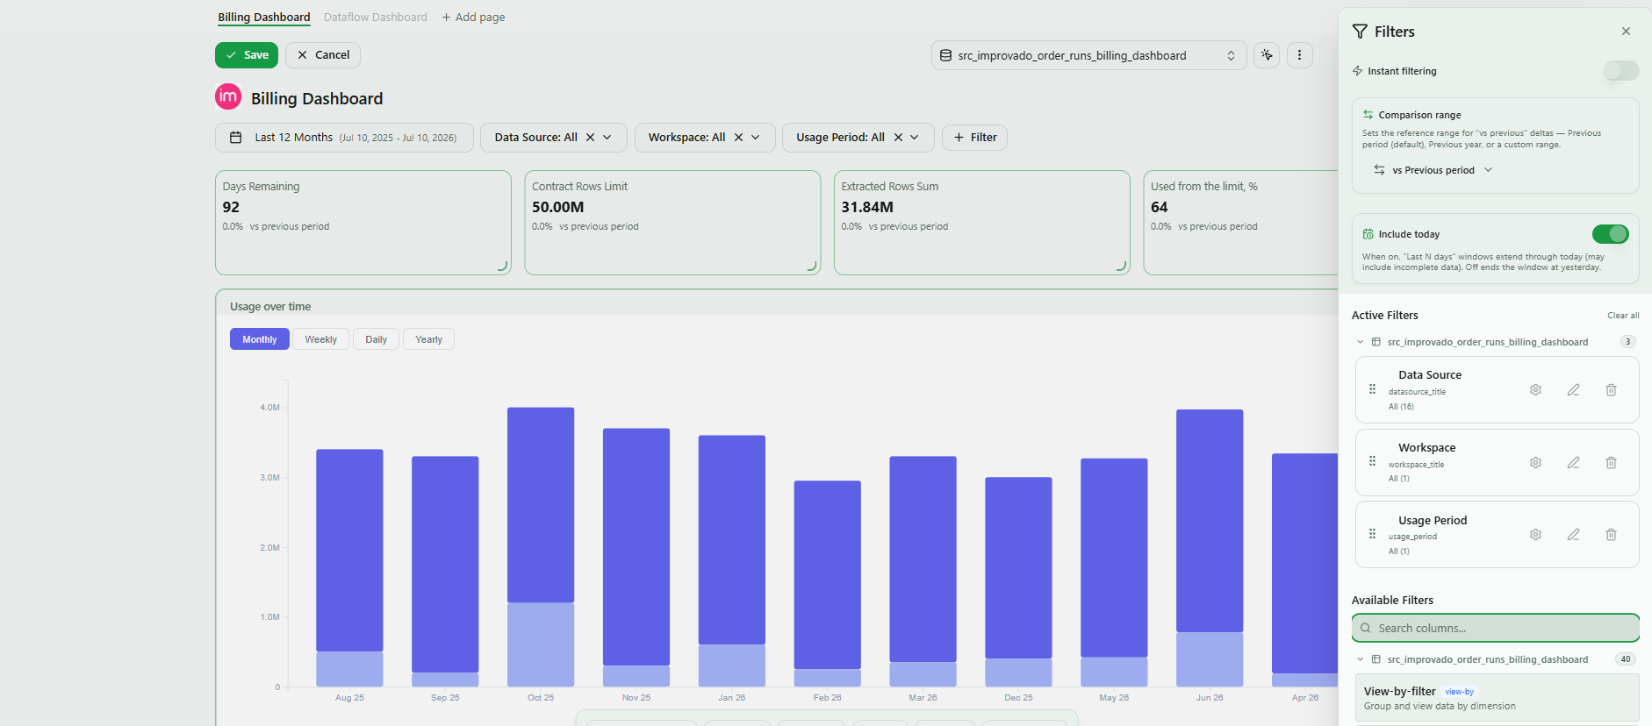Select the Monthly granularity tab
The image size is (1652, 726).
tap(260, 339)
